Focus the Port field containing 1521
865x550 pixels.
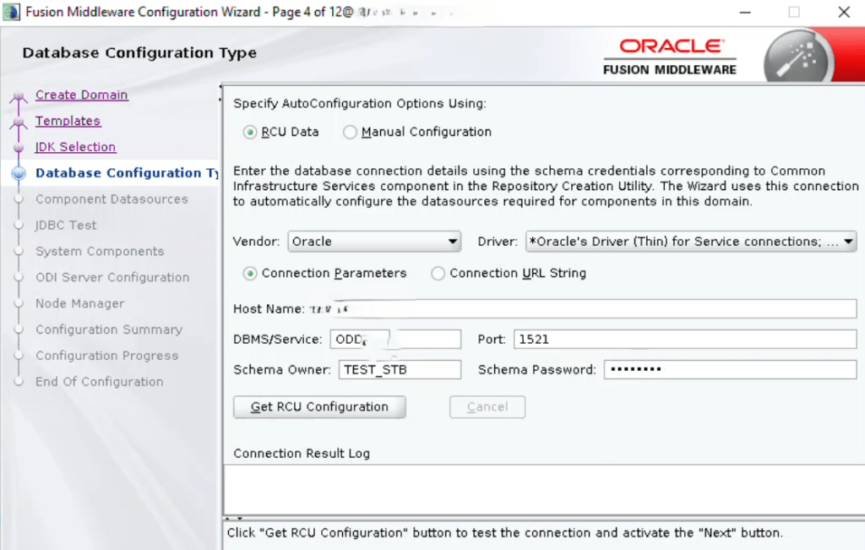[684, 340]
